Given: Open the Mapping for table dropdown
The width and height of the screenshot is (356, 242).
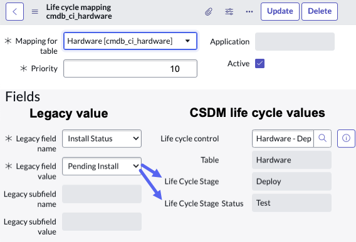Looking at the screenshot, I should (x=130, y=41).
